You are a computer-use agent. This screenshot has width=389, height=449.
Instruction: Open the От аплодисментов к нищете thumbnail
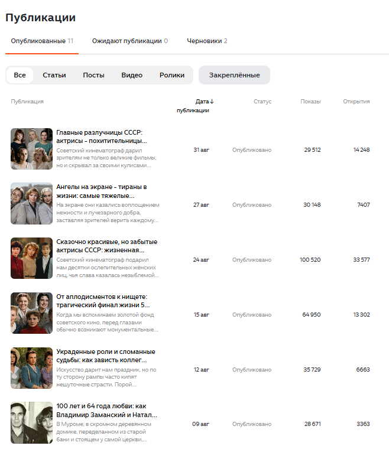point(32,313)
